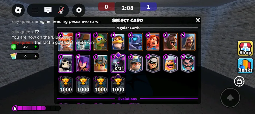Open the Ranks button

pos(245,66)
